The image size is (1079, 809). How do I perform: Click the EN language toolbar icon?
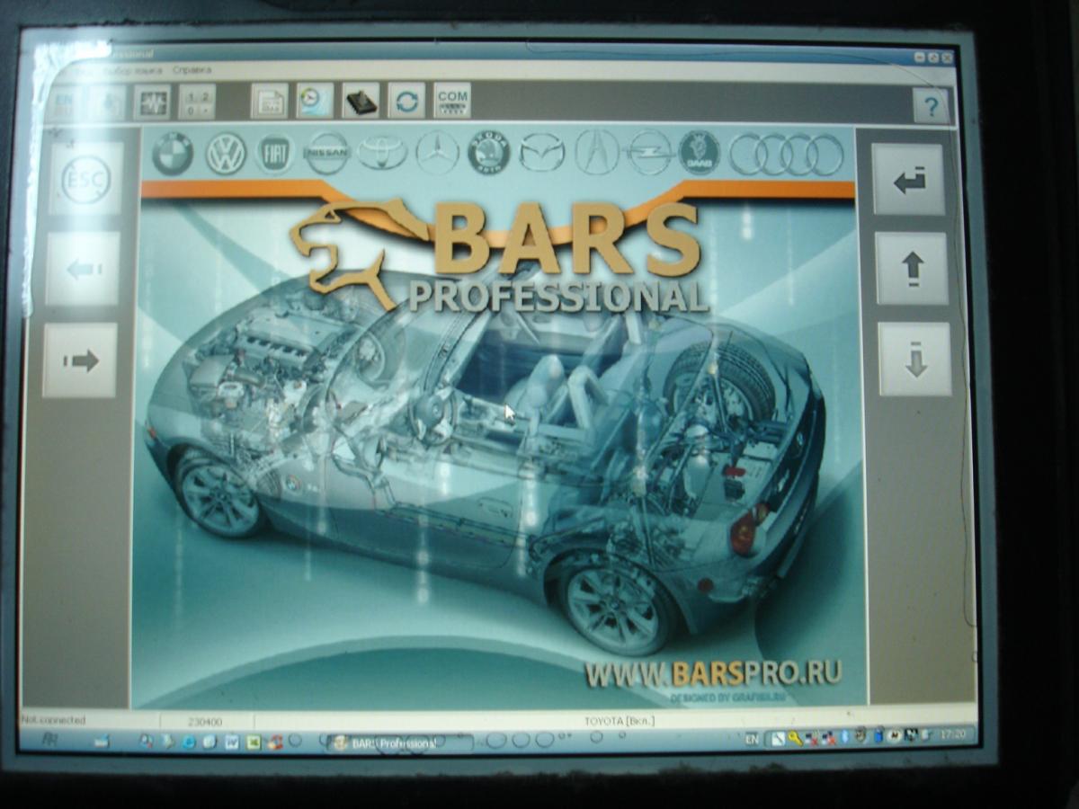pyautogui.click(x=65, y=102)
